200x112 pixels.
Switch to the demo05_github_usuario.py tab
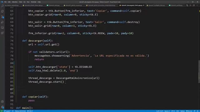73,5
